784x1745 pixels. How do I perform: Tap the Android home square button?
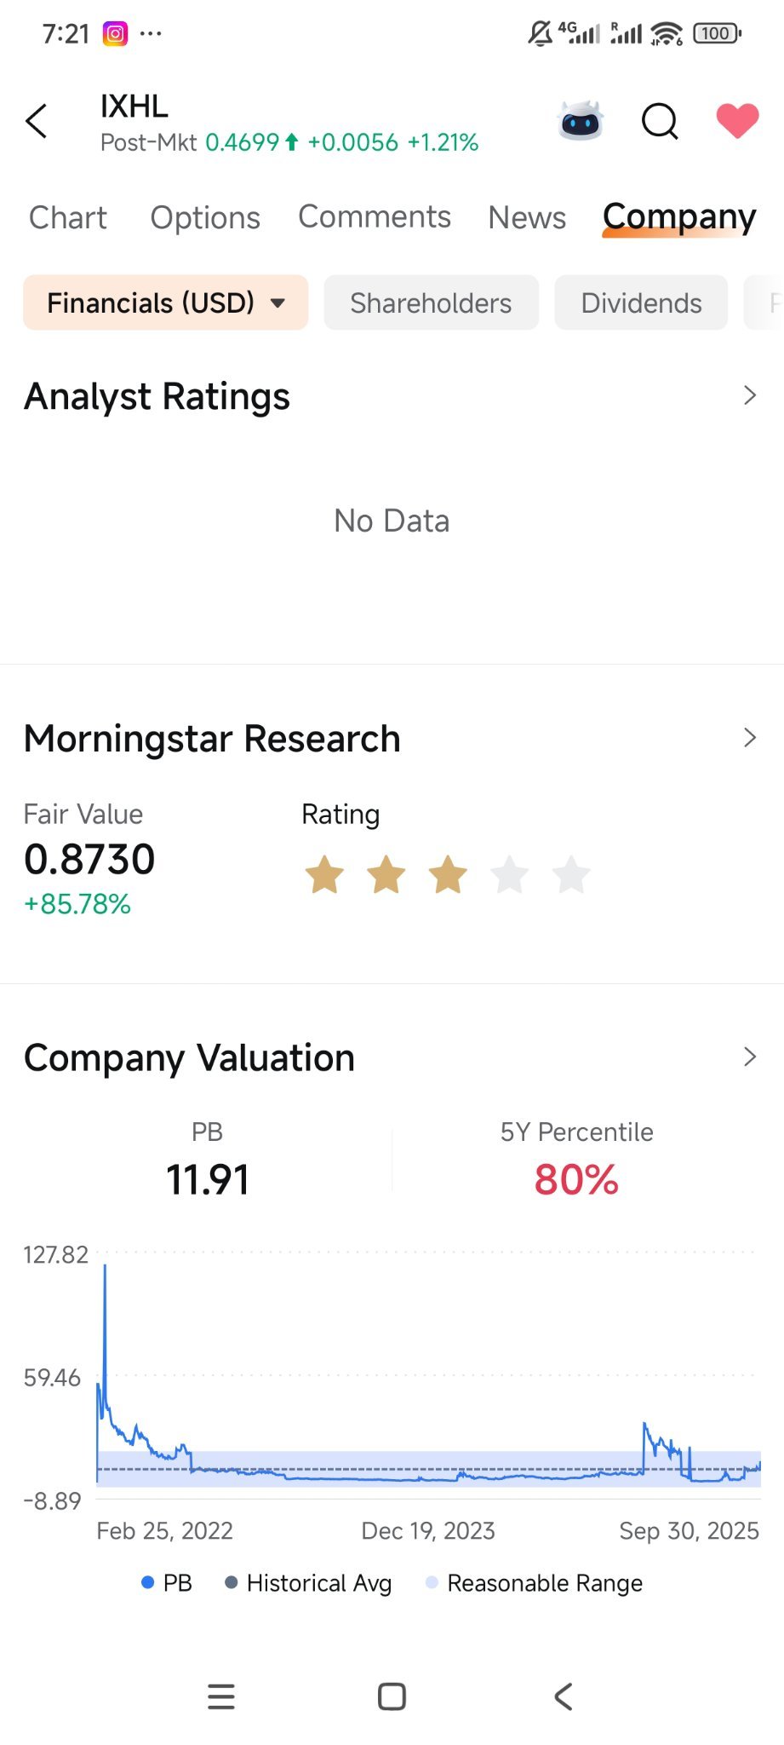click(x=392, y=1696)
